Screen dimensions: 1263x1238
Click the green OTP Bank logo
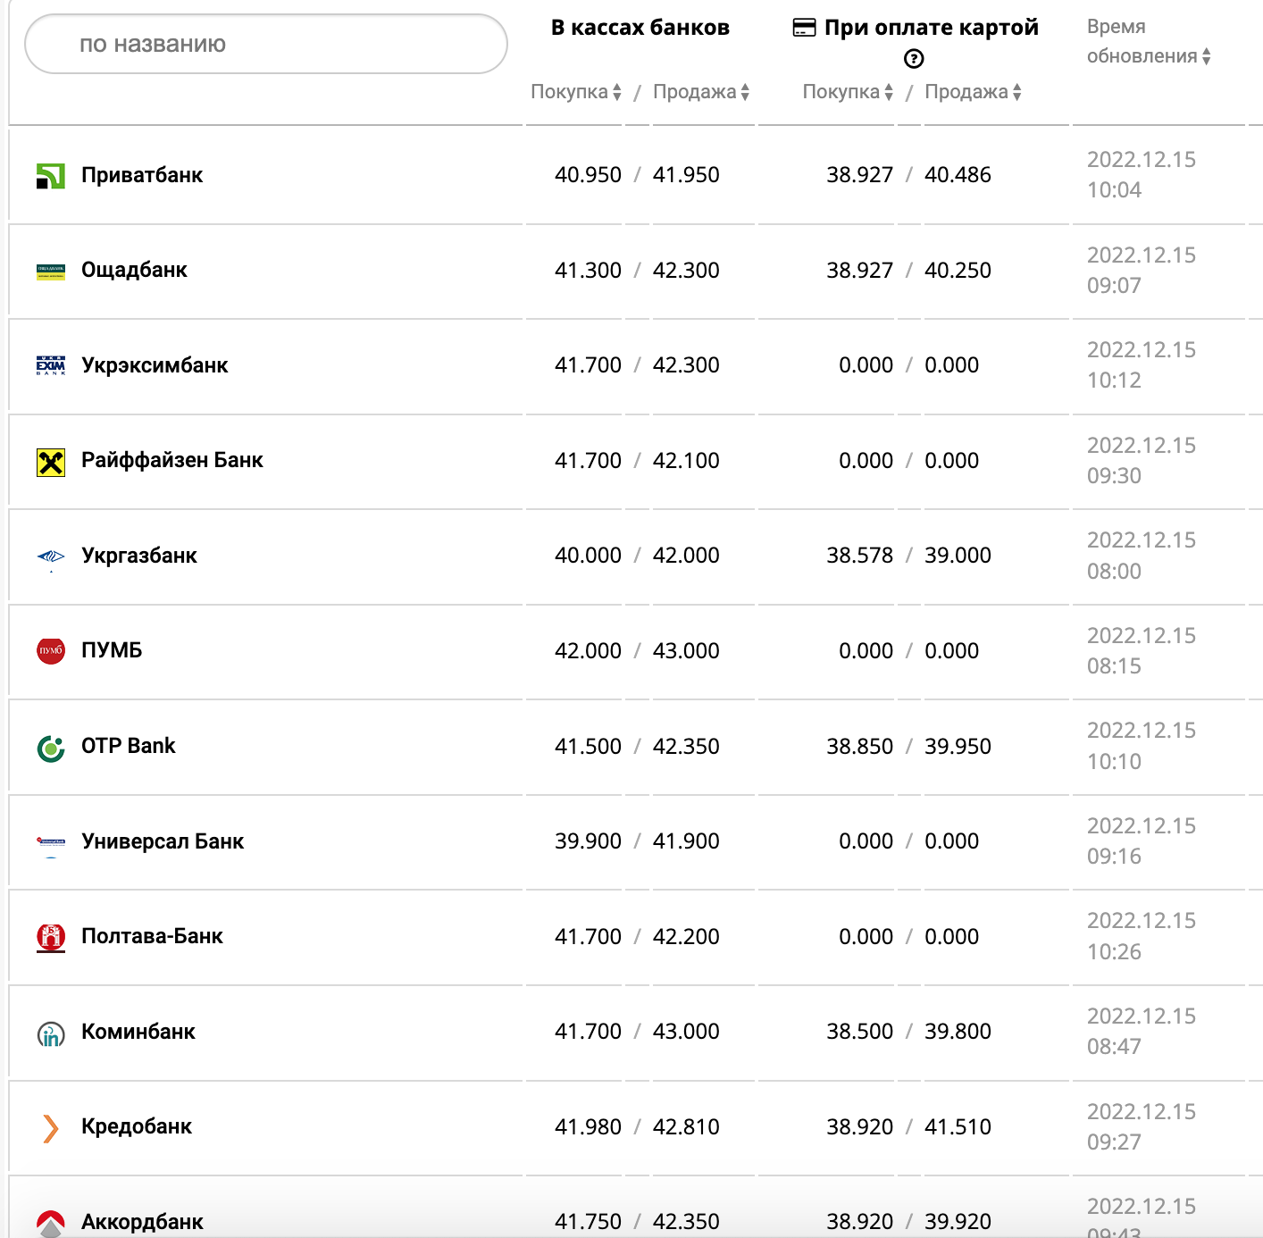click(x=51, y=748)
